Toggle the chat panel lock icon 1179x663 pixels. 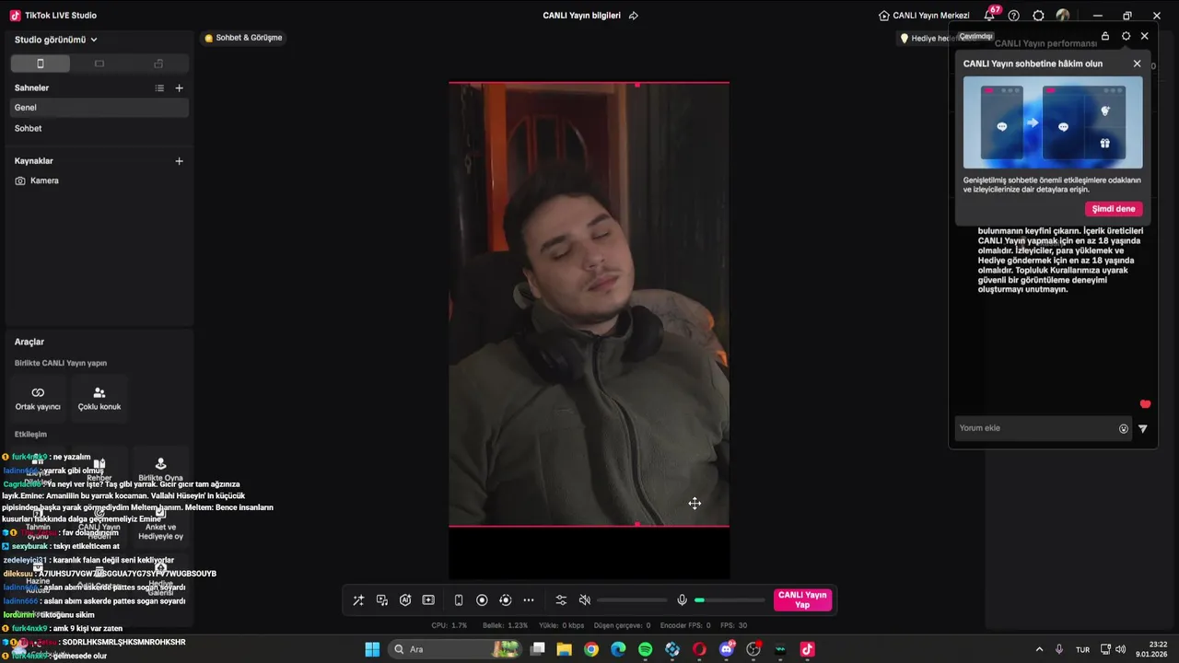[x=1105, y=36]
